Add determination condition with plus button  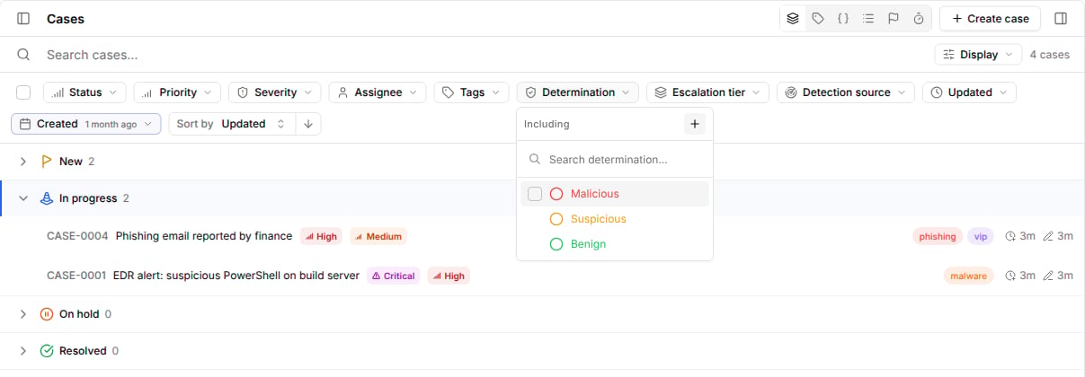694,124
